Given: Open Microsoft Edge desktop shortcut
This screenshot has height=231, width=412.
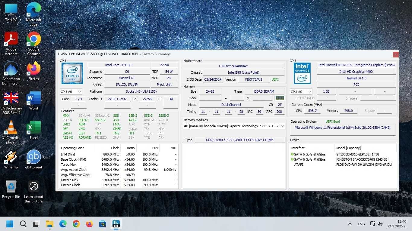Looking at the screenshot, I should (x=33, y=14).
